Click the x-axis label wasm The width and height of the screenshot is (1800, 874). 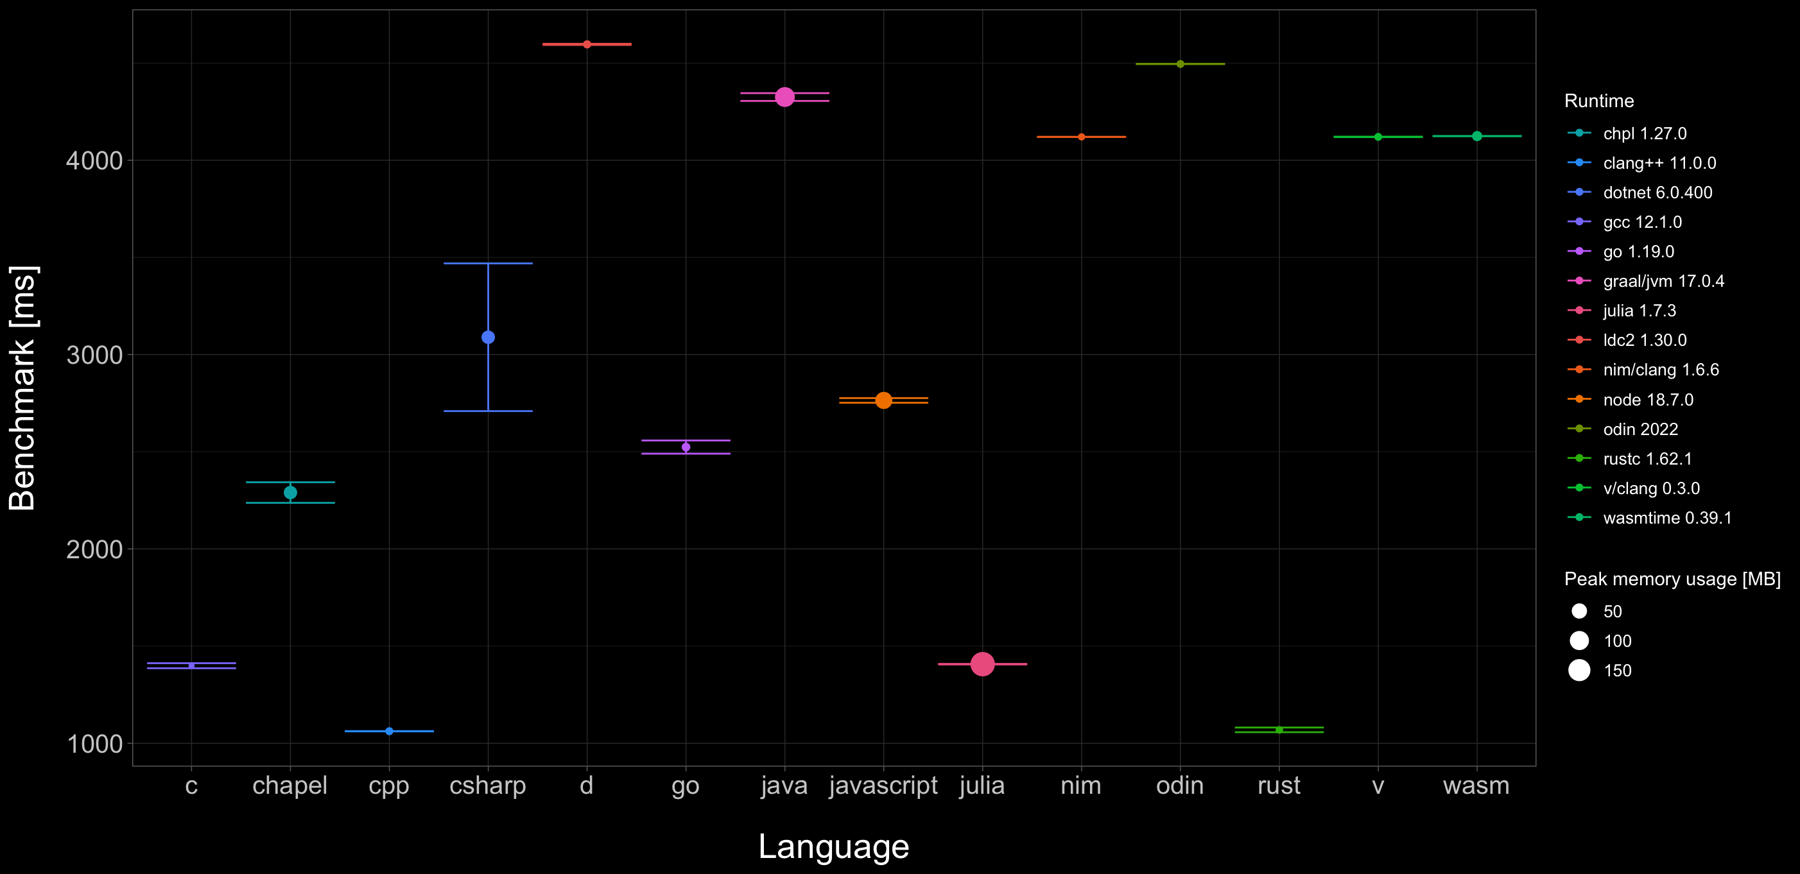tap(1476, 786)
